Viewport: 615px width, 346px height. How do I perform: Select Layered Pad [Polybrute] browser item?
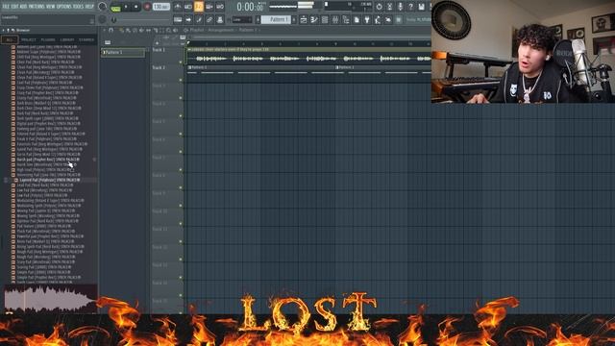click(x=50, y=180)
